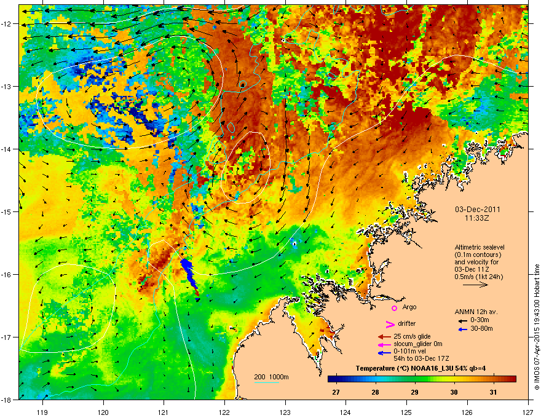Screen dimensions: 541x418
Task: Click longitude axis label 121
Action: pos(164,412)
